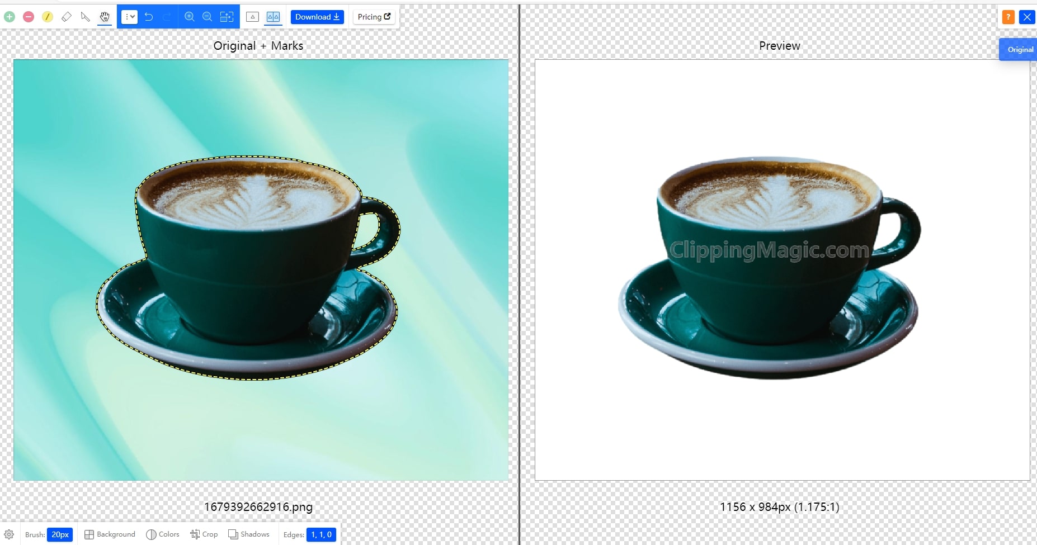
Task: Click the Download button
Action: pyautogui.click(x=317, y=17)
